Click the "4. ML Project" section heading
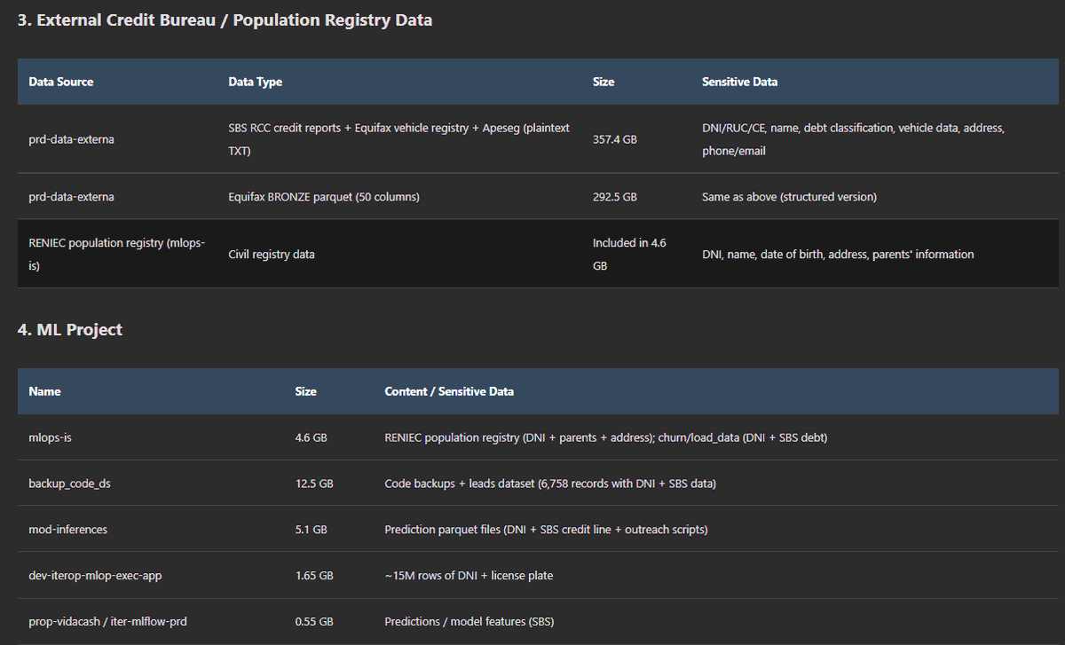 [70, 330]
